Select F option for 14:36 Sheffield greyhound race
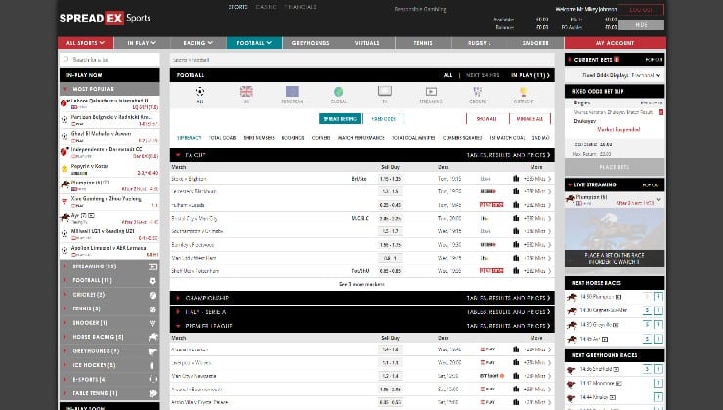This screenshot has width=723, height=410. 659,369
